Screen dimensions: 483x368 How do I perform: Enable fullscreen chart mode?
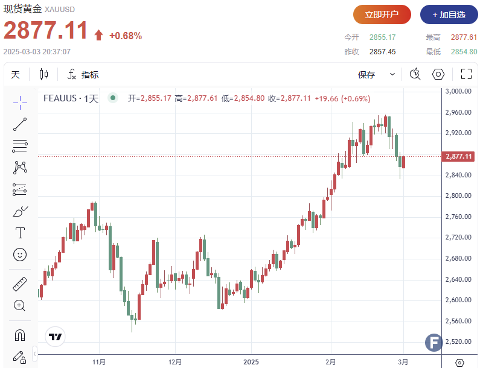pos(466,74)
